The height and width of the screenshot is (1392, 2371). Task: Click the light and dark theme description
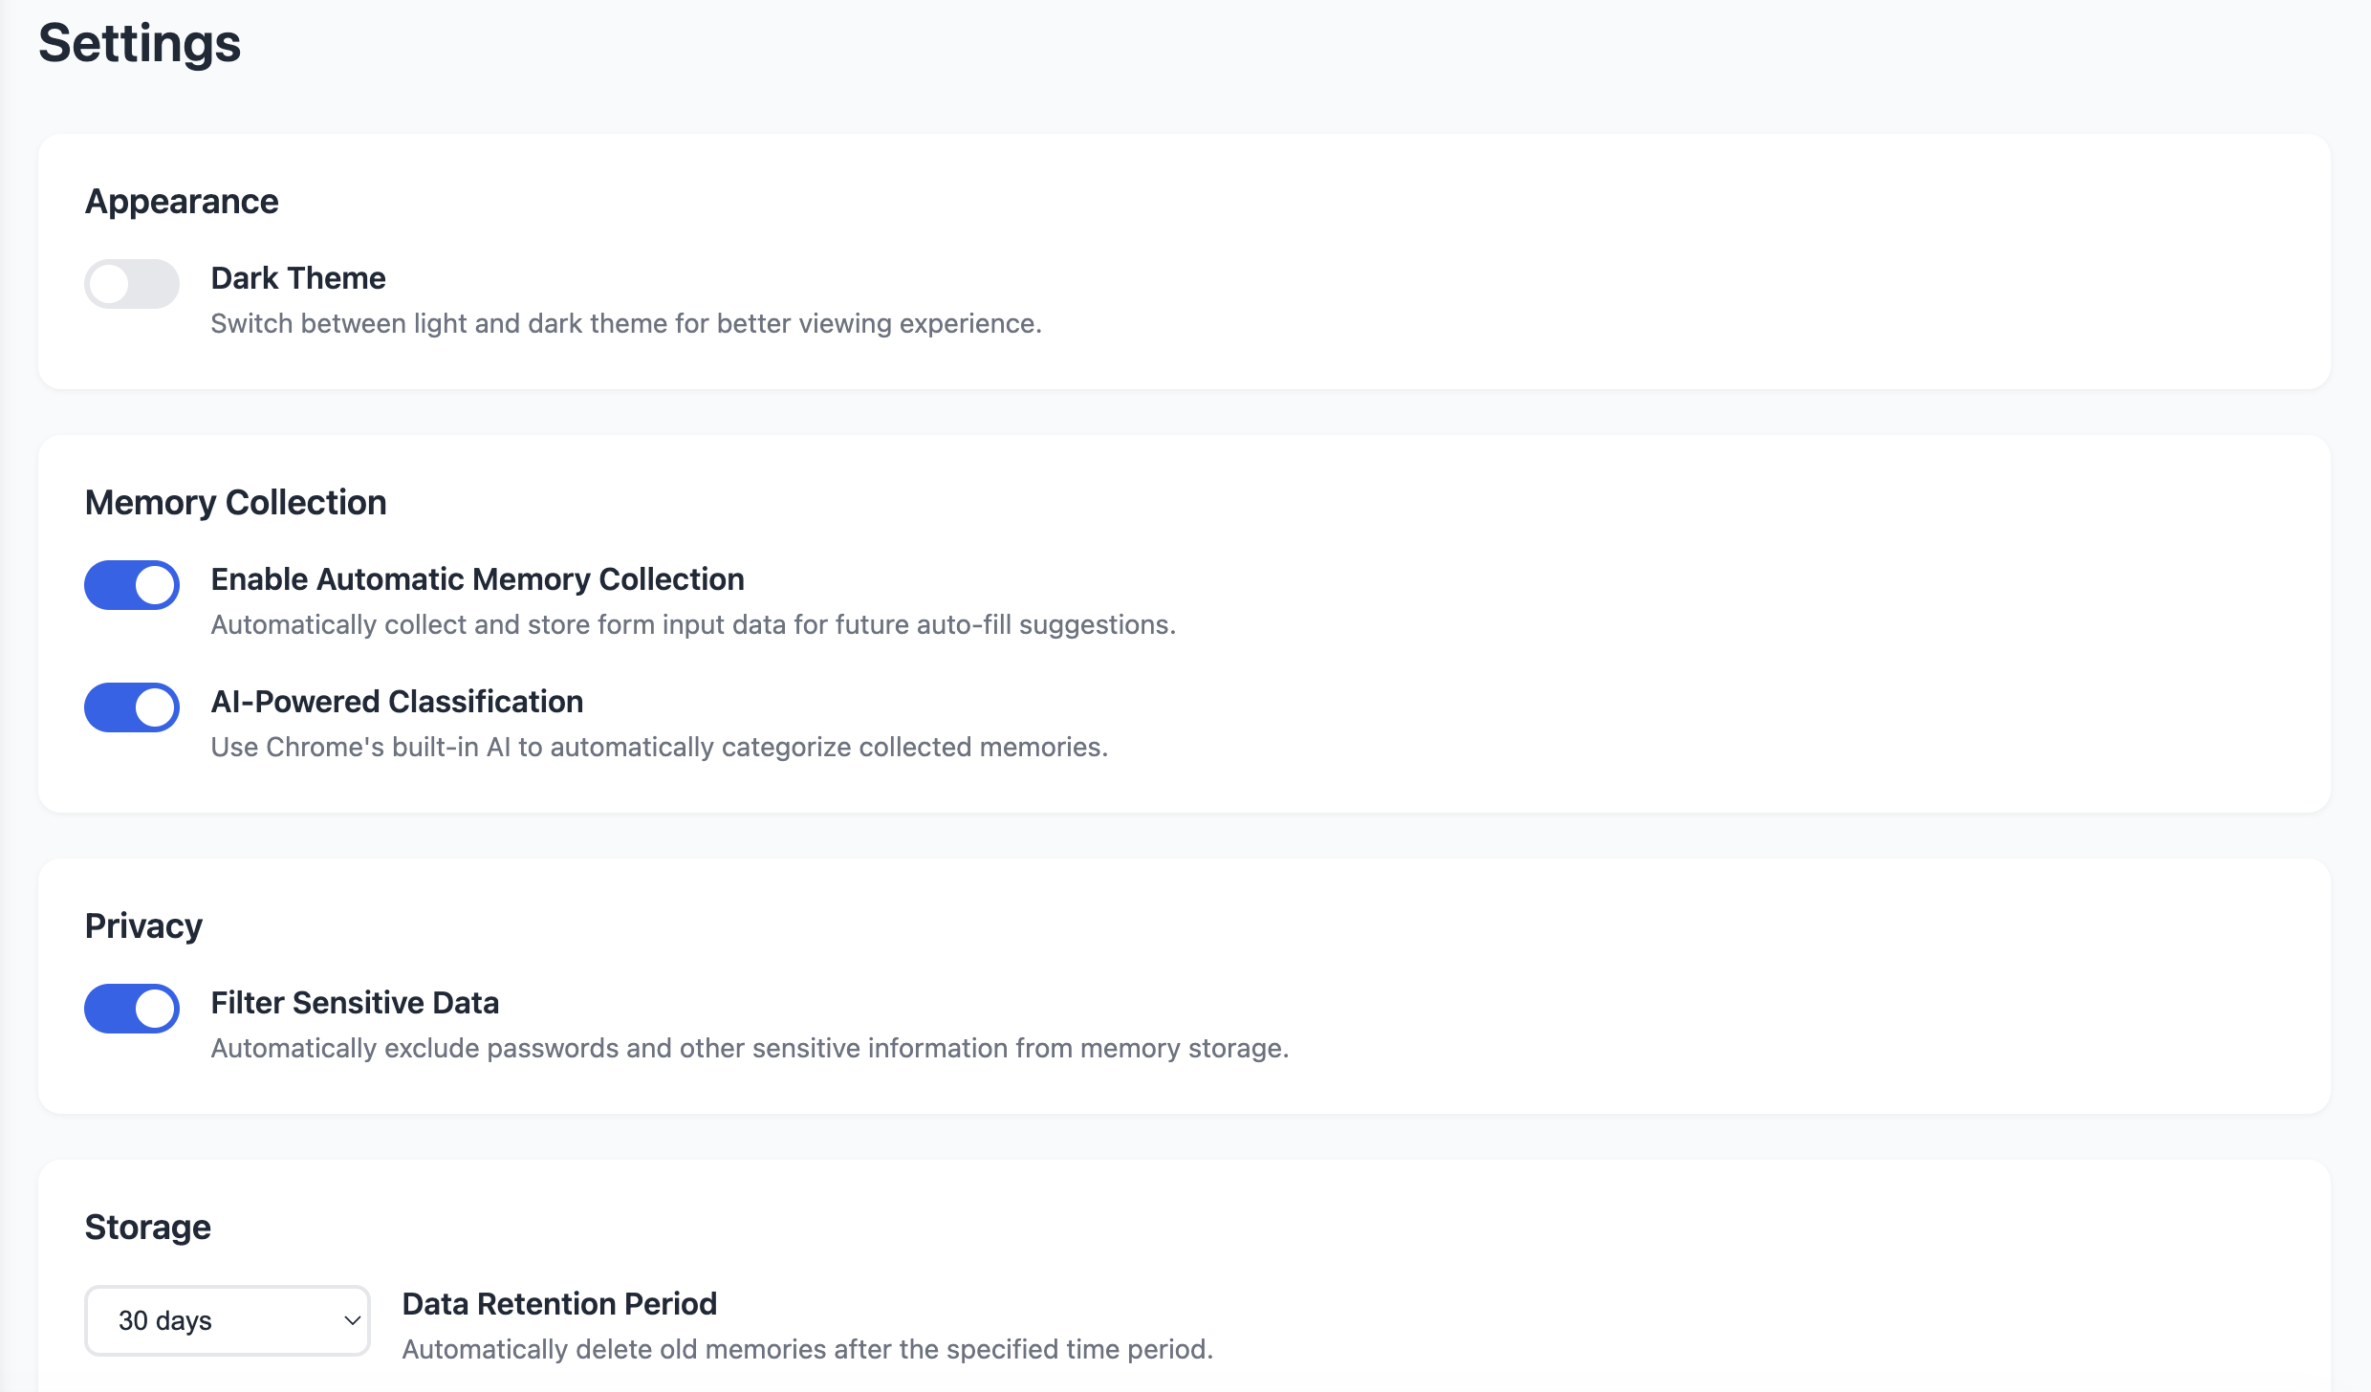[x=625, y=324]
